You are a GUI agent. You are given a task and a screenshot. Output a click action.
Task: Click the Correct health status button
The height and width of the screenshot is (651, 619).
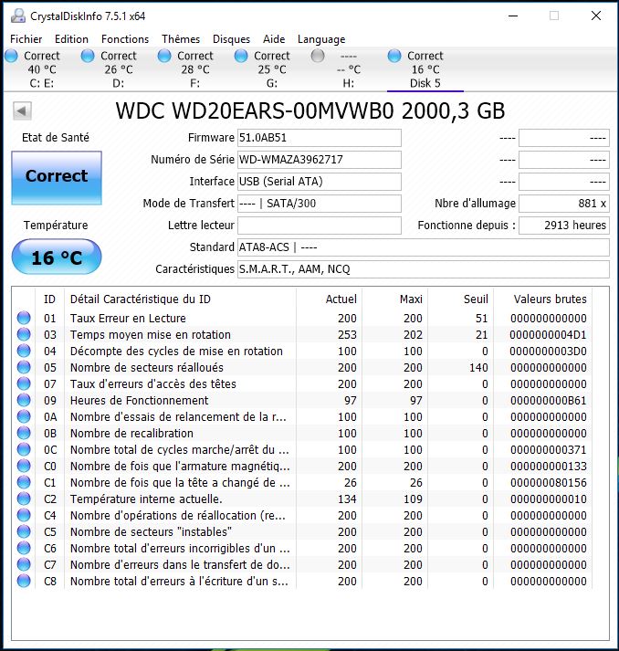57,178
